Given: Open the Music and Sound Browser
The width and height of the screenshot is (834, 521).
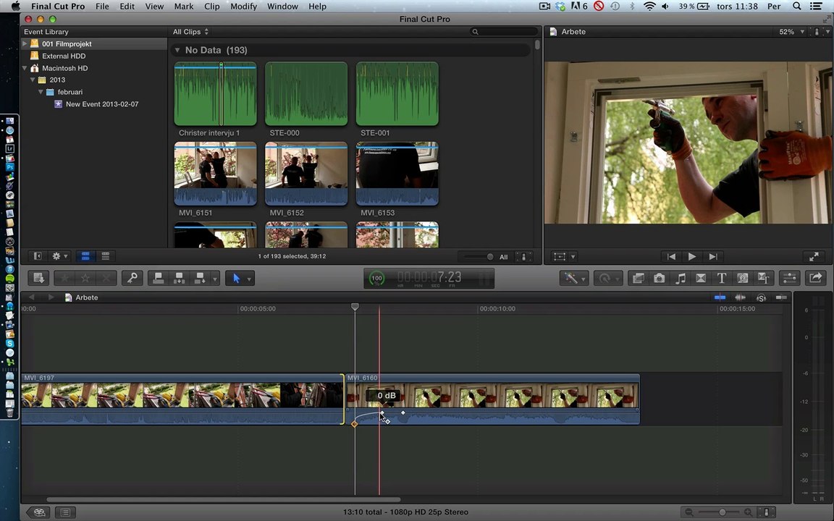Looking at the screenshot, I should click(681, 278).
